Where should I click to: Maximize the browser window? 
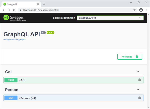pos(138,3)
